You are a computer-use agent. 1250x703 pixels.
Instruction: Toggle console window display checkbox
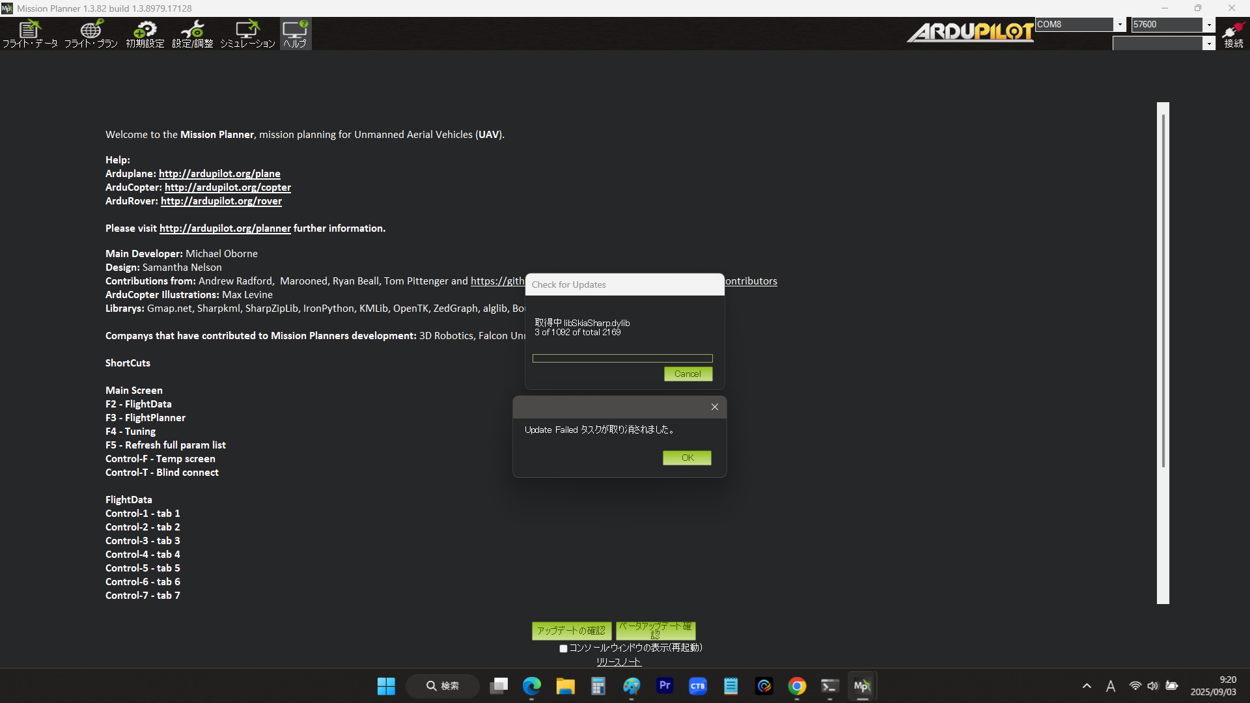[x=564, y=648]
